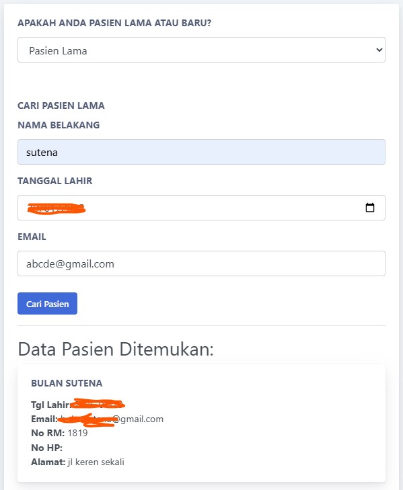The image size is (403, 490).
Task: Focus the Nama Belakang field containing sutena
Action: [x=201, y=152]
